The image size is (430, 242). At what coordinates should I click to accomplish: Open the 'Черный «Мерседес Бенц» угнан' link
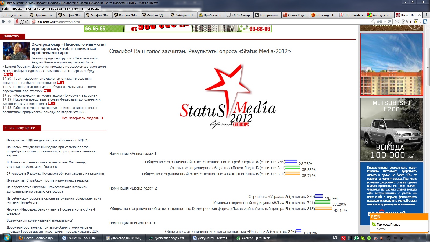[51, 211]
